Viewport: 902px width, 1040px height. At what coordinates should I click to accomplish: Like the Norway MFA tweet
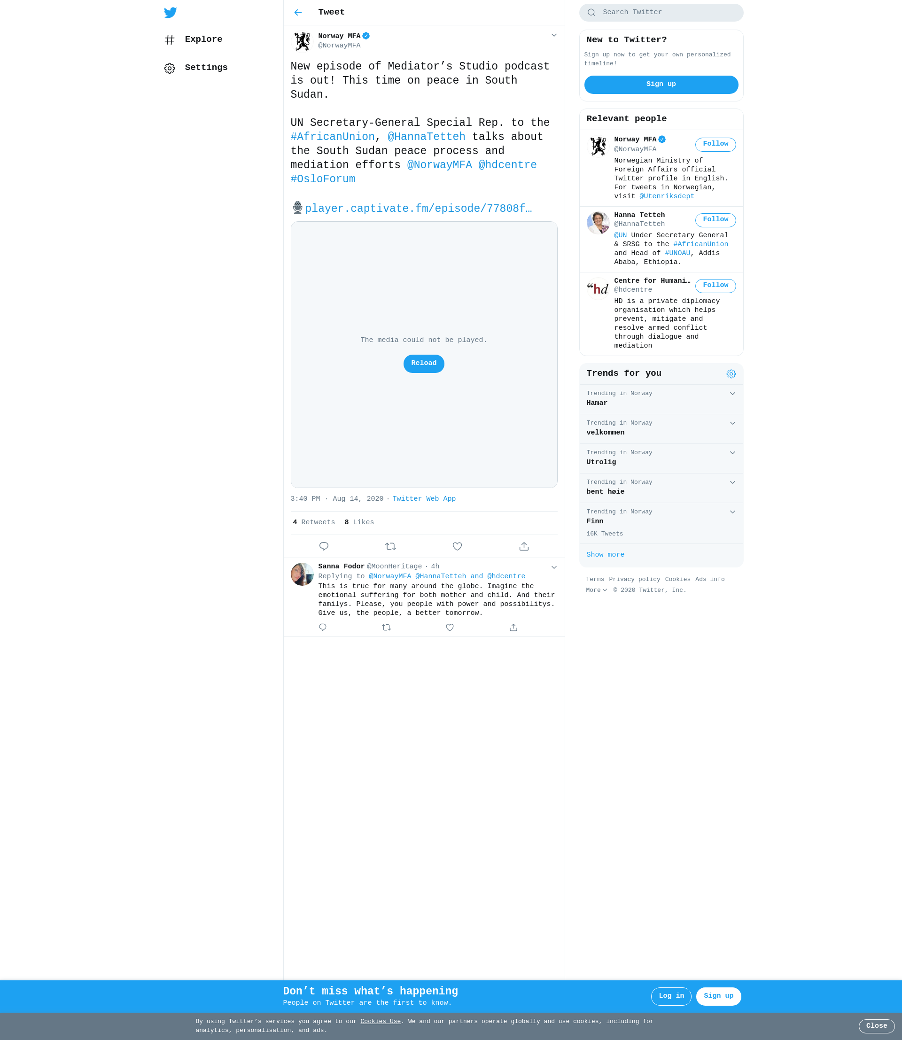(x=457, y=546)
